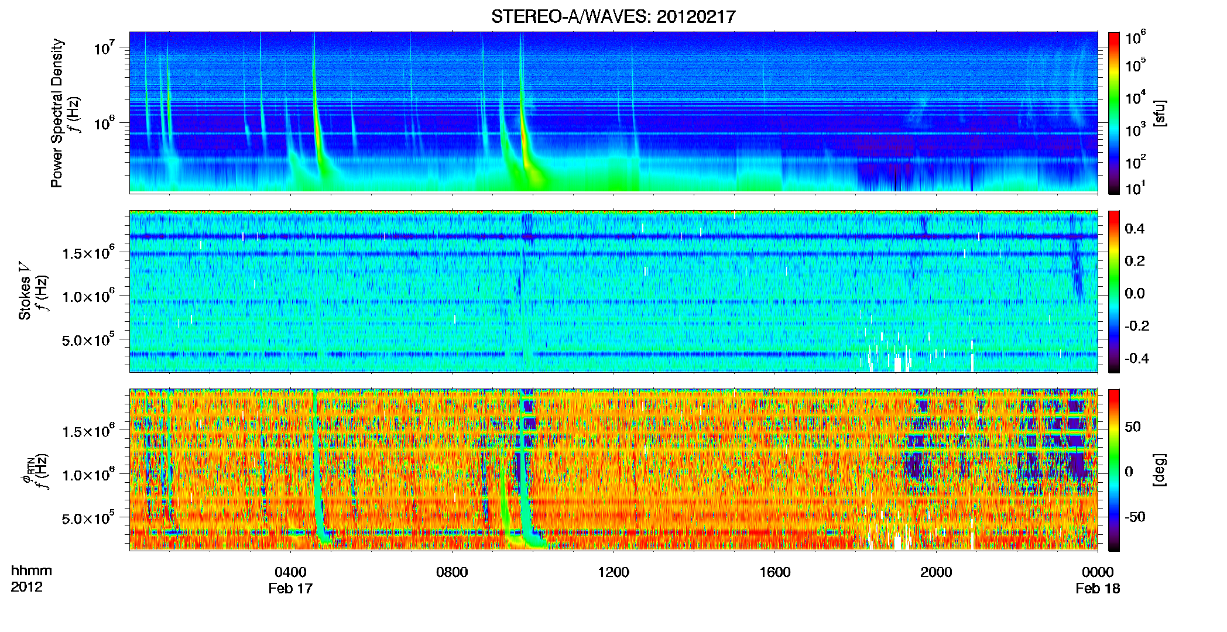The width and height of the screenshot is (1227, 632).
Task: Click the bottom direction-angle spectrogram panel
Action: 613,470
